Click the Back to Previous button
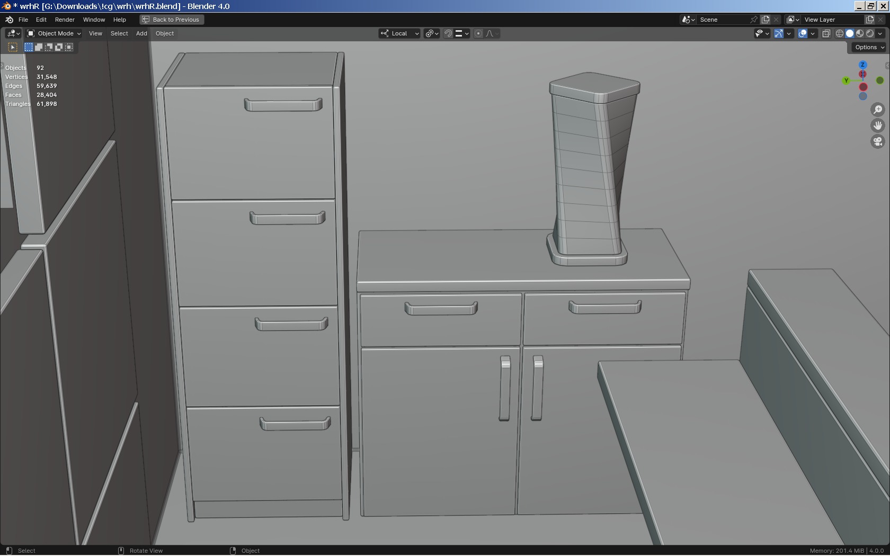 tap(172, 20)
